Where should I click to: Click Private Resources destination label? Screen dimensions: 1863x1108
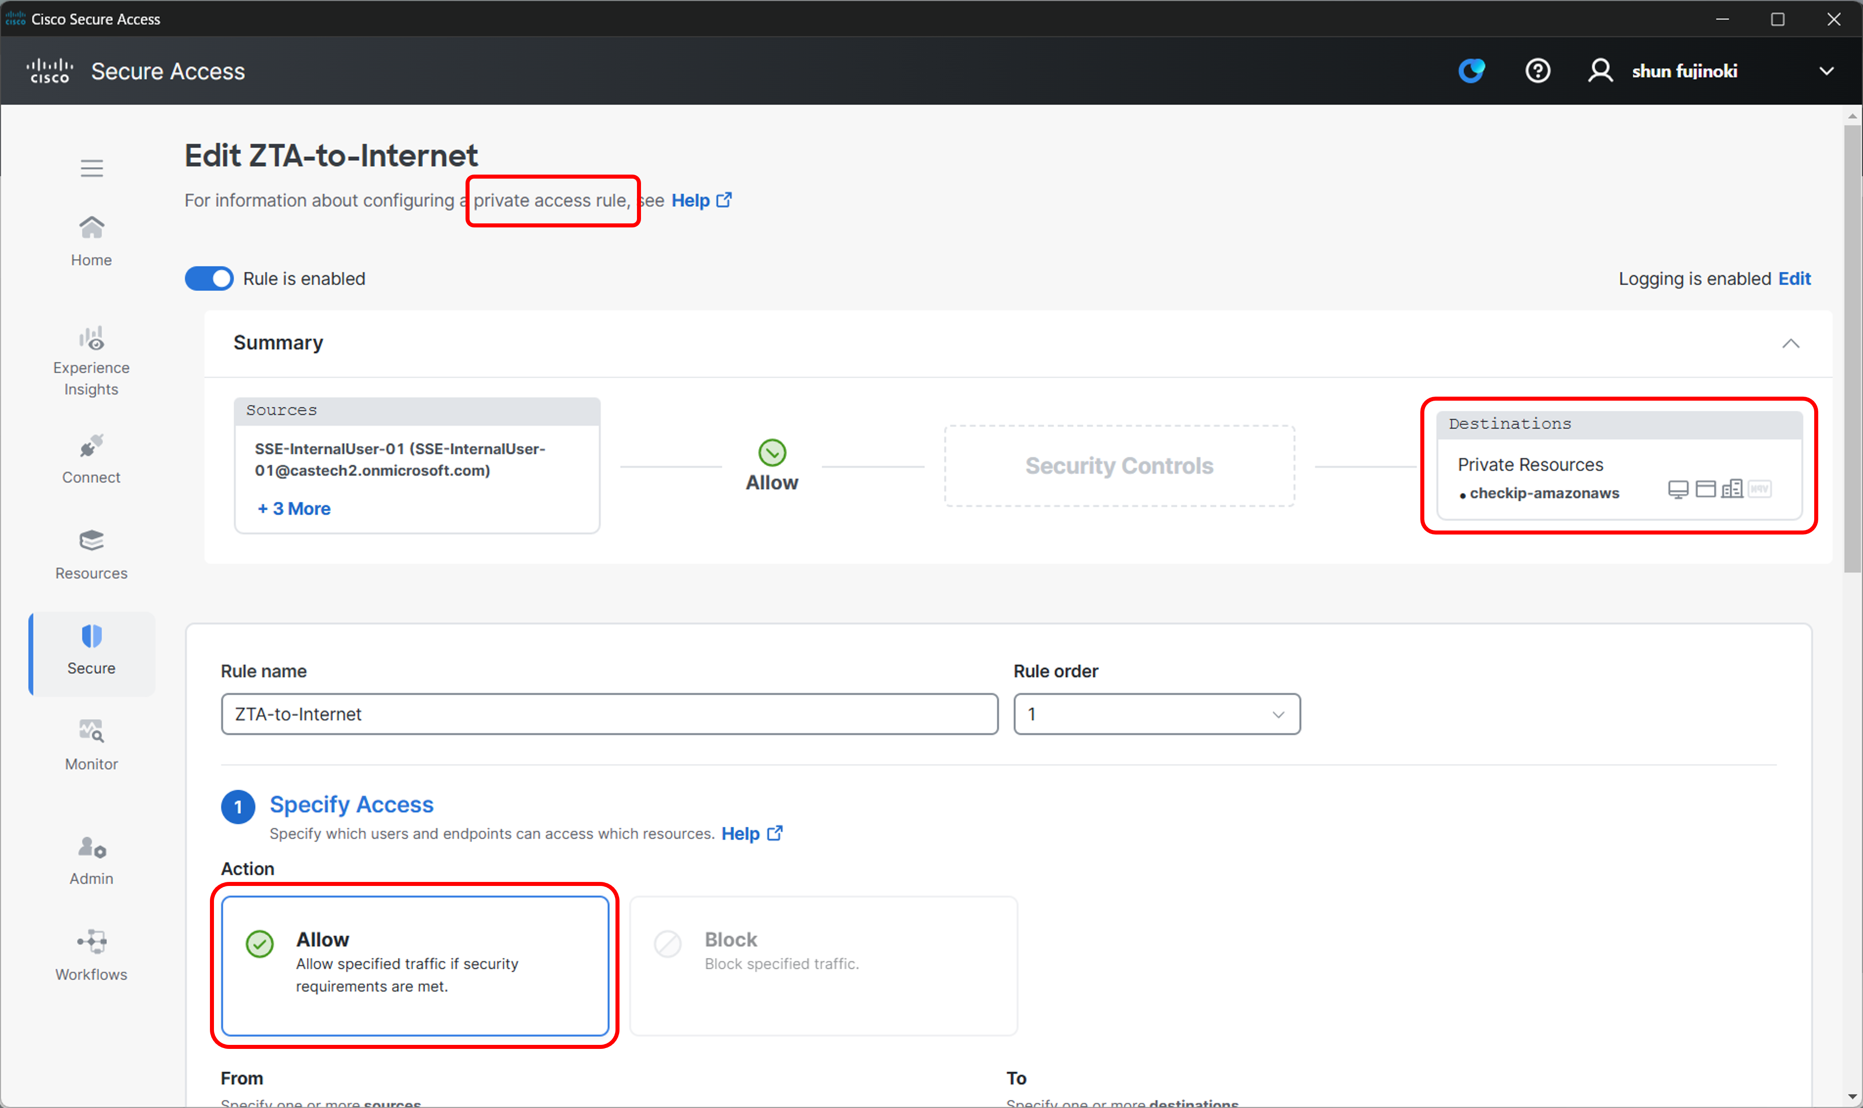(1530, 464)
